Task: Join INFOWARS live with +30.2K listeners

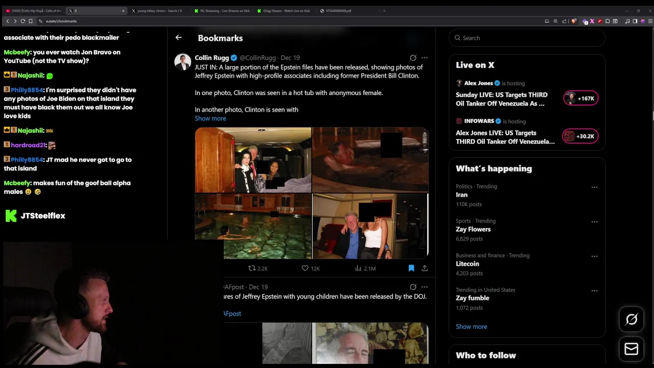Action: (580, 136)
